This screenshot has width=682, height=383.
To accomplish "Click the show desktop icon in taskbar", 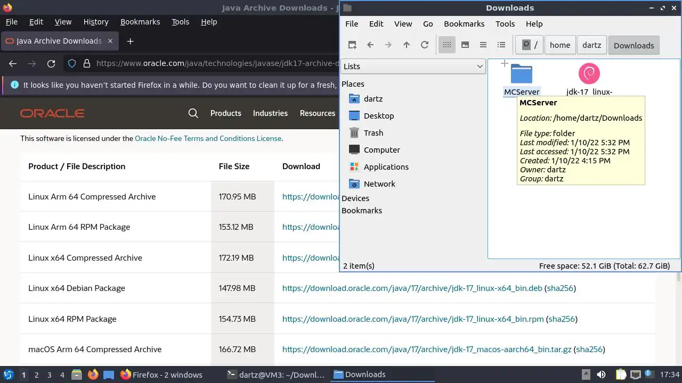I will (109, 374).
